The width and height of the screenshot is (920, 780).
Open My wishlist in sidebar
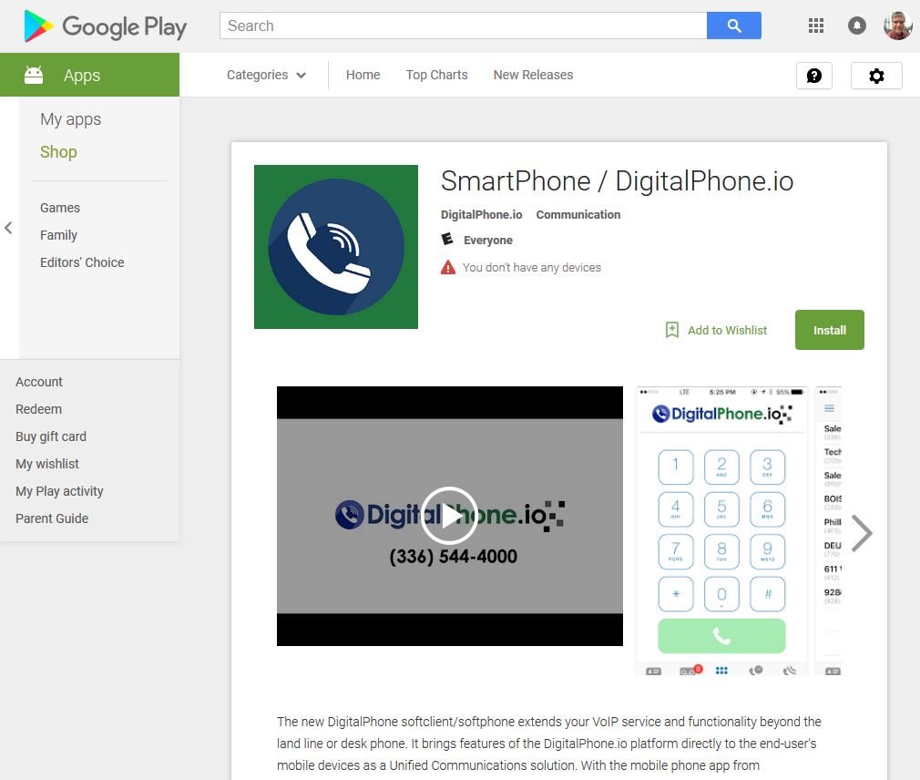(x=47, y=464)
